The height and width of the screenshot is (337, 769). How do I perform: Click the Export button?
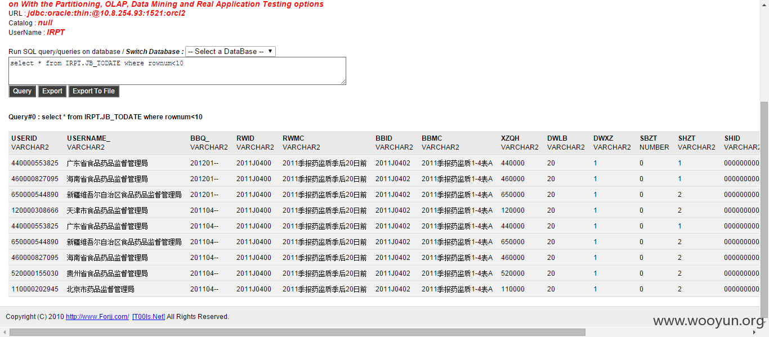(52, 91)
